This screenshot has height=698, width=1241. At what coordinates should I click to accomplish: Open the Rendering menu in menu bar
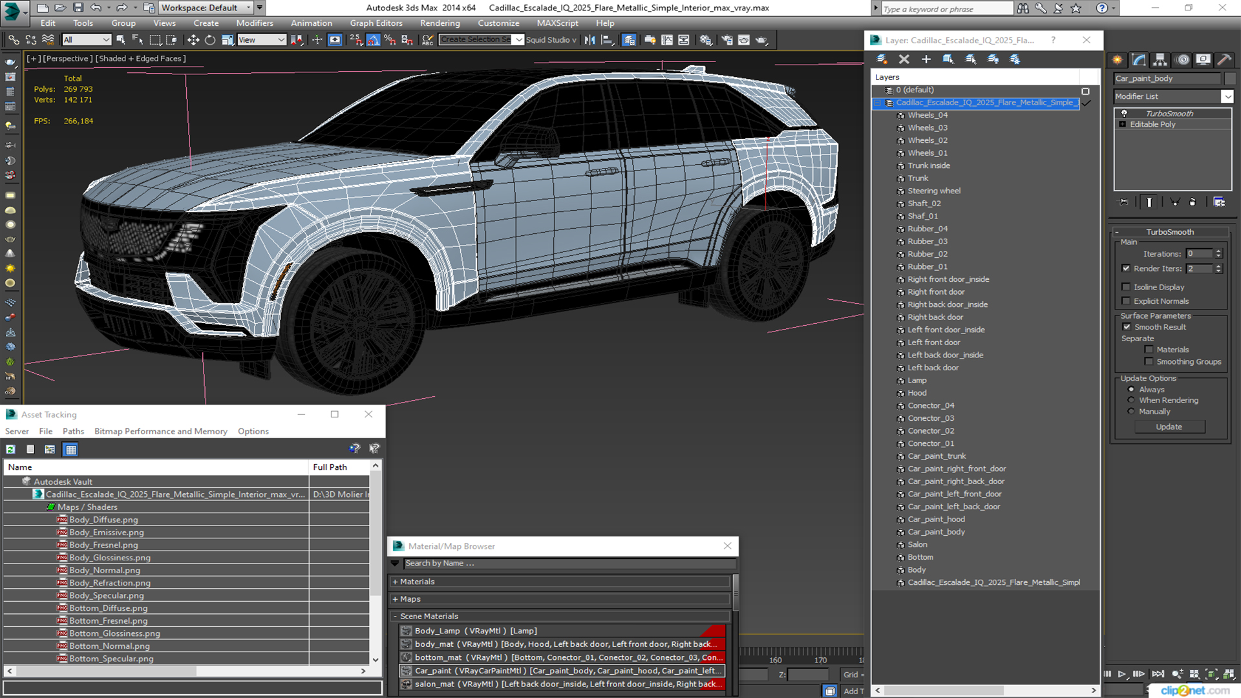coord(440,23)
